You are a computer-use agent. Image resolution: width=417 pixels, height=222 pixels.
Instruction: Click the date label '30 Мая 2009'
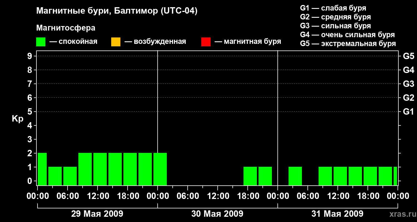217,214
